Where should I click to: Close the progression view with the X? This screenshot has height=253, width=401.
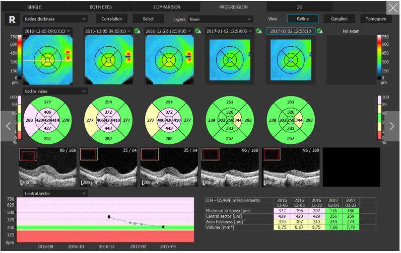click(392, 8)
